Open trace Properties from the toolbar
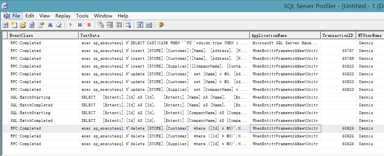The width and height of the screenshot is (384, 156). coord(41,25)
